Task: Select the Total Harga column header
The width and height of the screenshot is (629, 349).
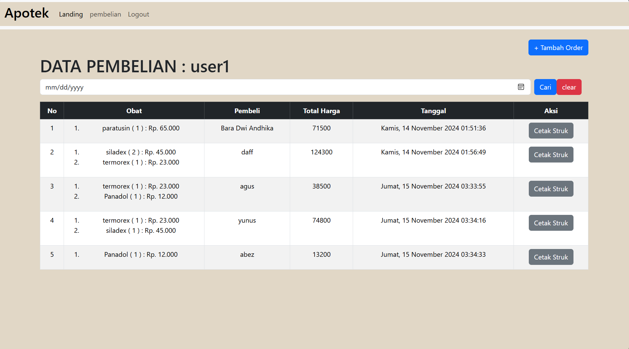Action: point(321,111)
